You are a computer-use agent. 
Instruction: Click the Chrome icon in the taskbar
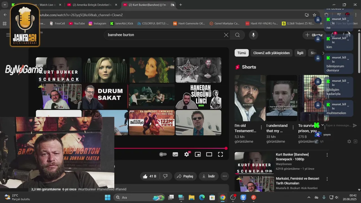tap(223, 197)
